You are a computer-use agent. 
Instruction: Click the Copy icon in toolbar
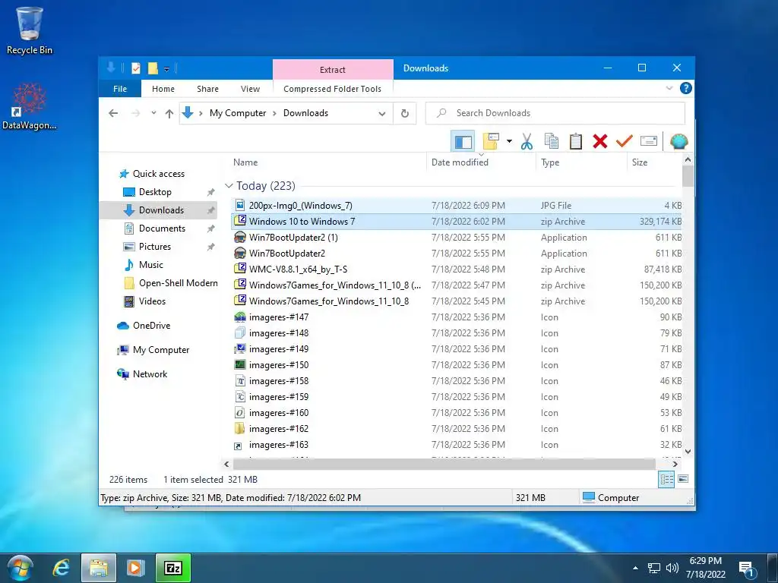click(x=552, y=142)
